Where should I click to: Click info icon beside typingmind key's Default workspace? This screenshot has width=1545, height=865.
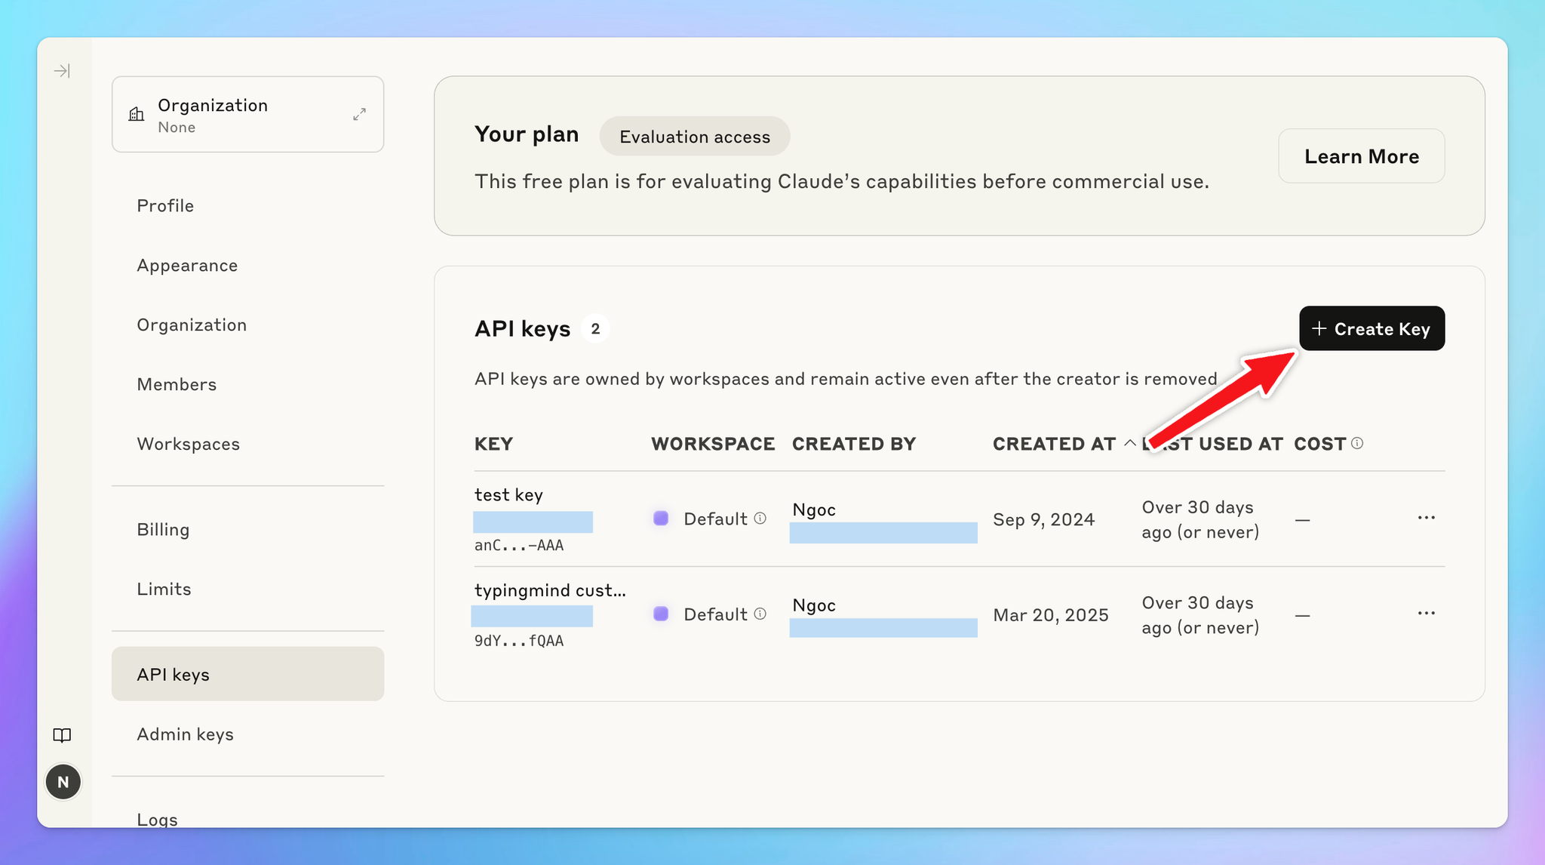760,614
